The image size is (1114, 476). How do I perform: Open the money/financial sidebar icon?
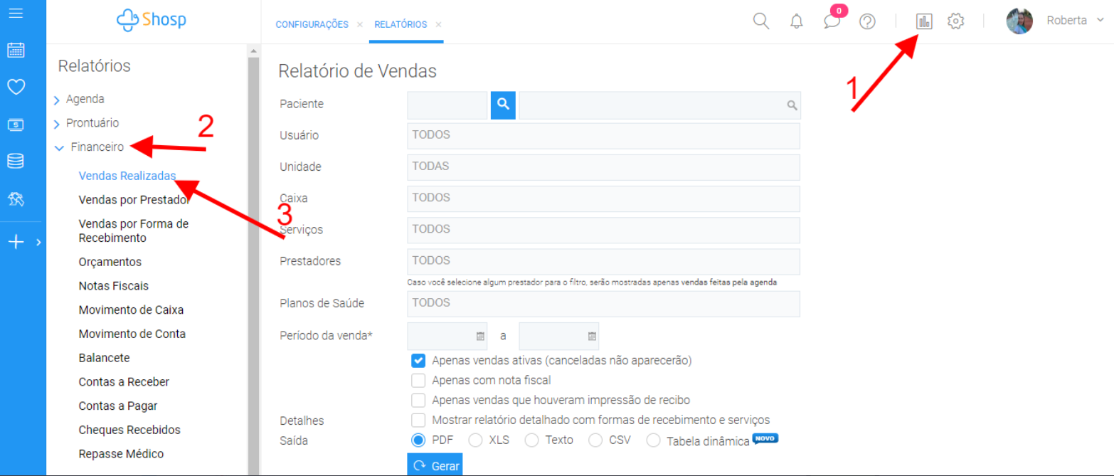pos(16,125)
